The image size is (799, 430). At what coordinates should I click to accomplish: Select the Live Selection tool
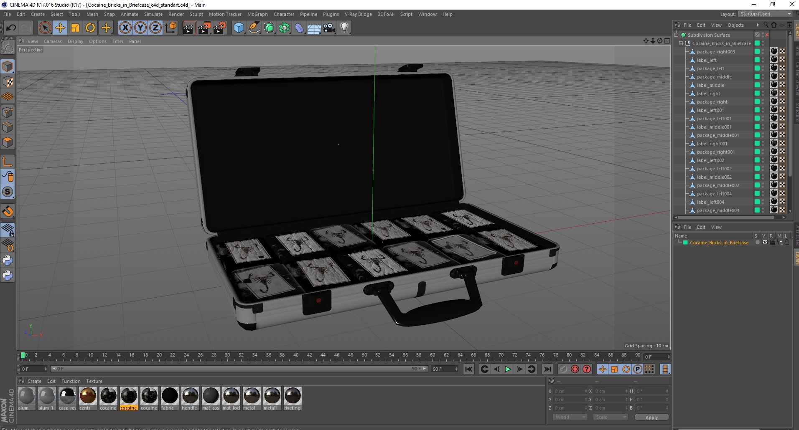[x=45, y=28]
